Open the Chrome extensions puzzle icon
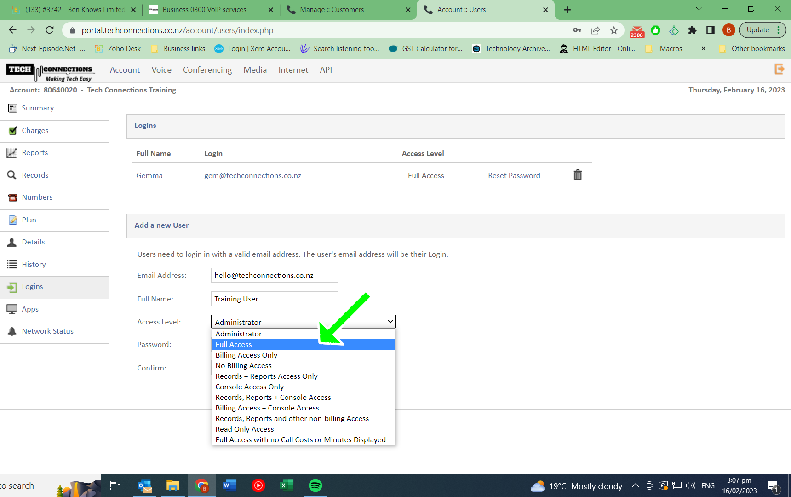The width and height of the screenshot is (791, 497). (692, 30)
